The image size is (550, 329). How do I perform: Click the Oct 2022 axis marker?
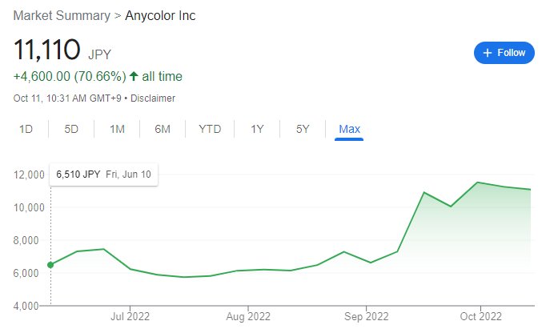(x=480, y=316)
